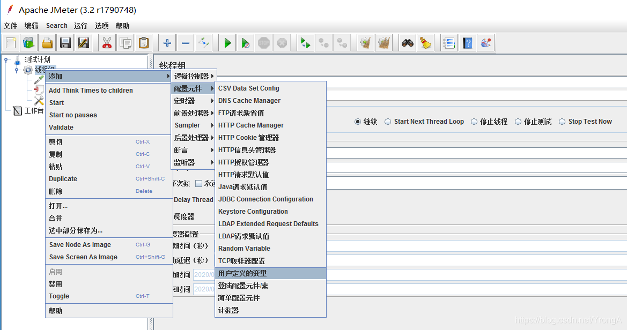Image resolution: width=627 pixels, height=330 pixels.
Task: Click the Remote Stop All icon
Action: [324, 43]
